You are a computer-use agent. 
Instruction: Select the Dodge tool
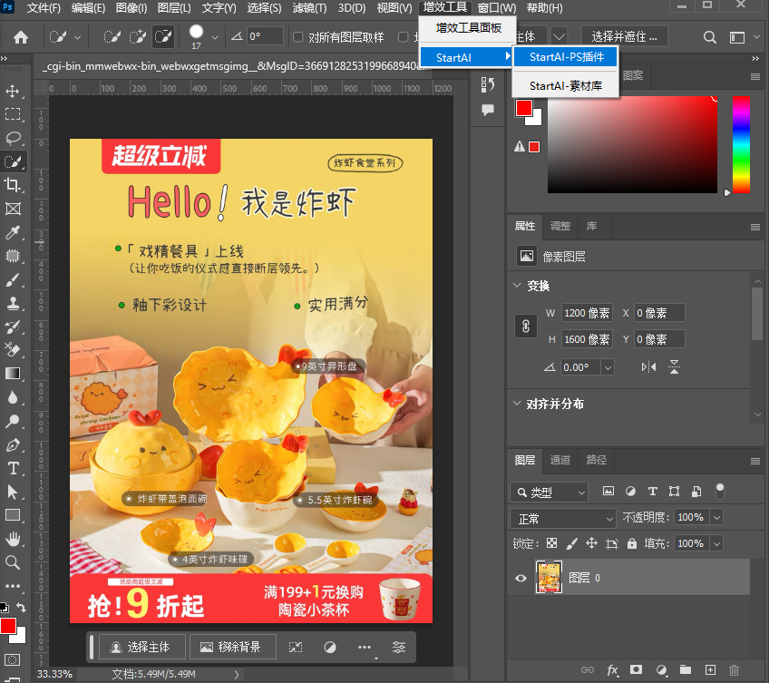tap(13, 421)
